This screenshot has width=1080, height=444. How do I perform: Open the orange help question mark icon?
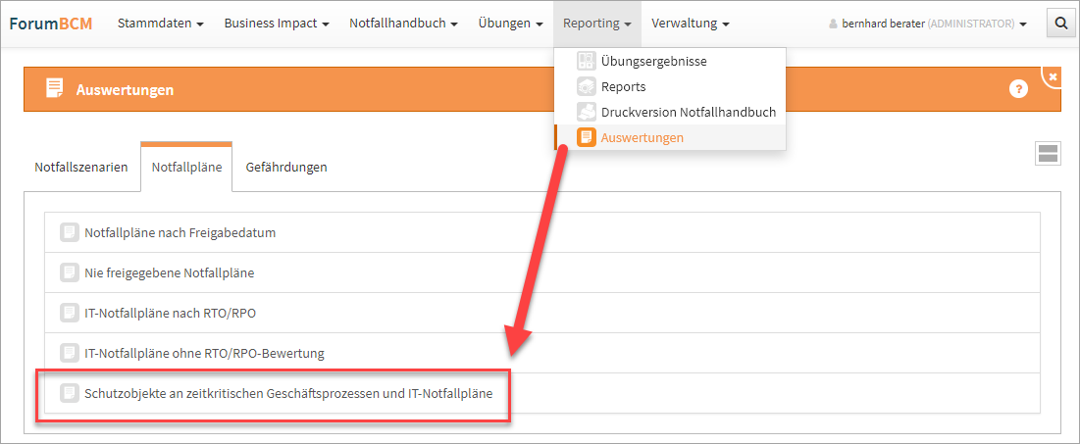(x=1018, y=89)
